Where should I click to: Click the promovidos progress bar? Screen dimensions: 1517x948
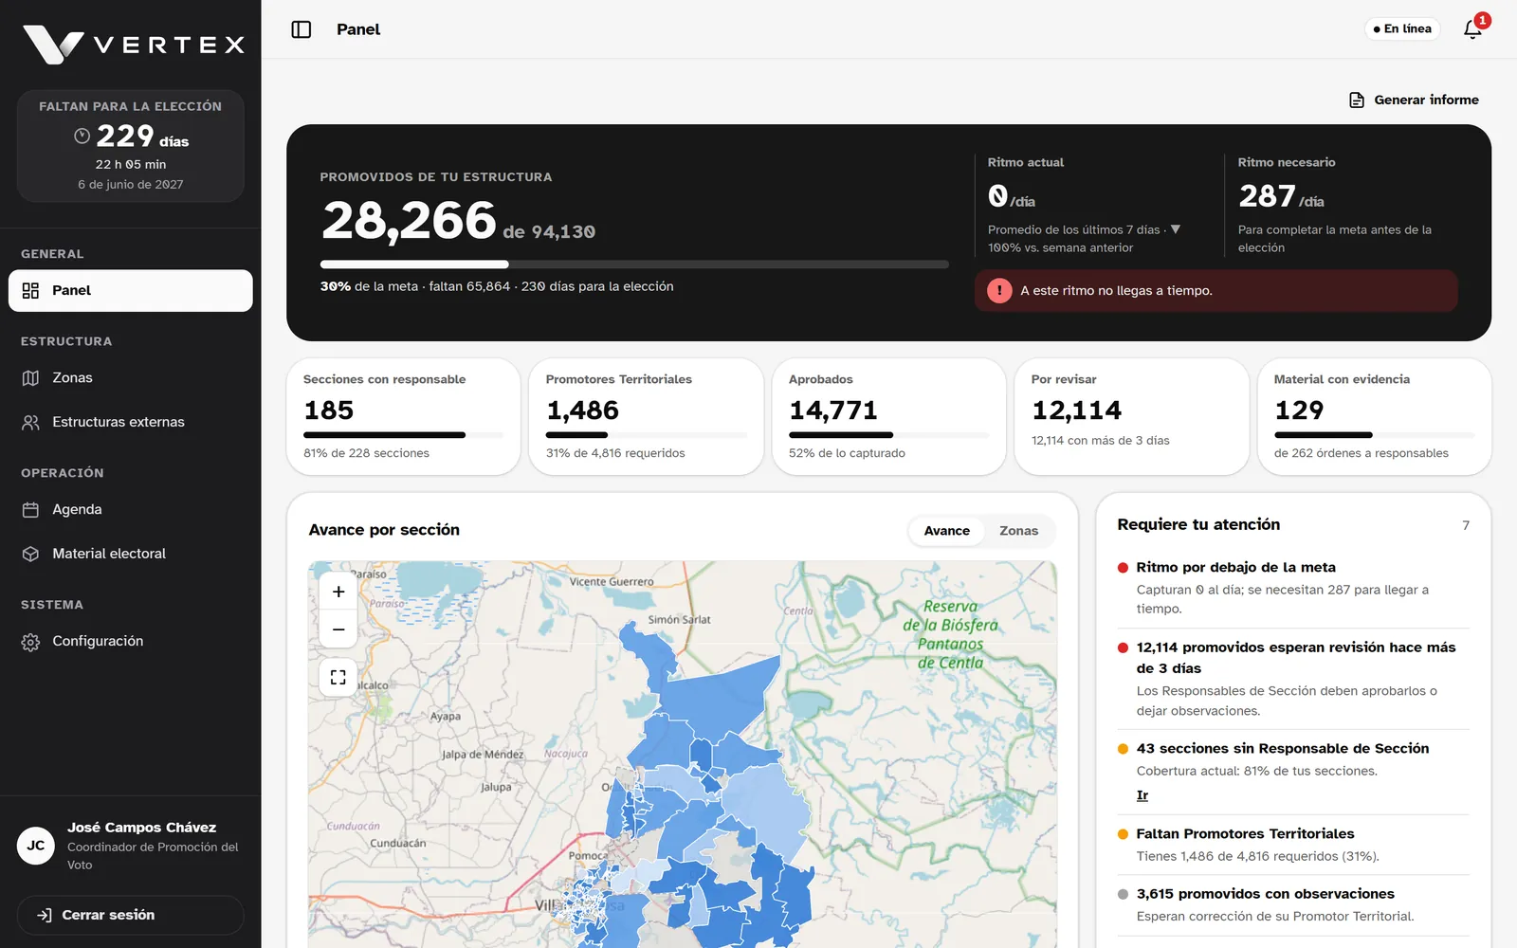(x=634, y=264)
